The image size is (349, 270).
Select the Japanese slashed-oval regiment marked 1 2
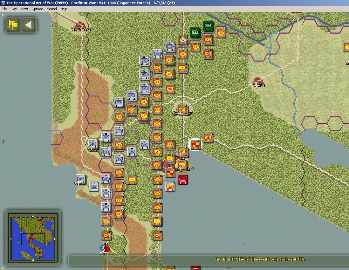tap(106, 221)
